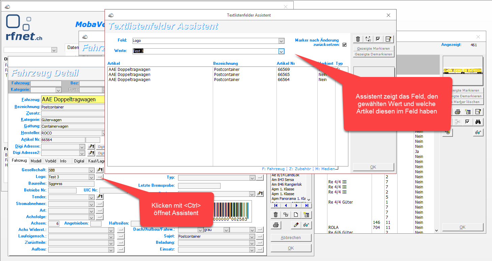Click Abbrechen in Fahrzeug Detail

[x=291, y=238]
